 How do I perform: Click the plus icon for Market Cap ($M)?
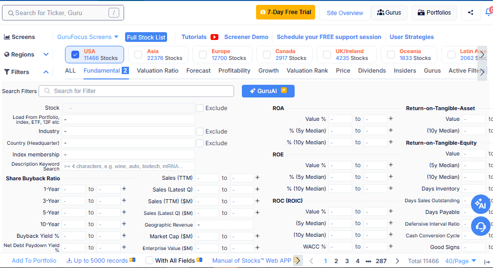tap(257, 236)
